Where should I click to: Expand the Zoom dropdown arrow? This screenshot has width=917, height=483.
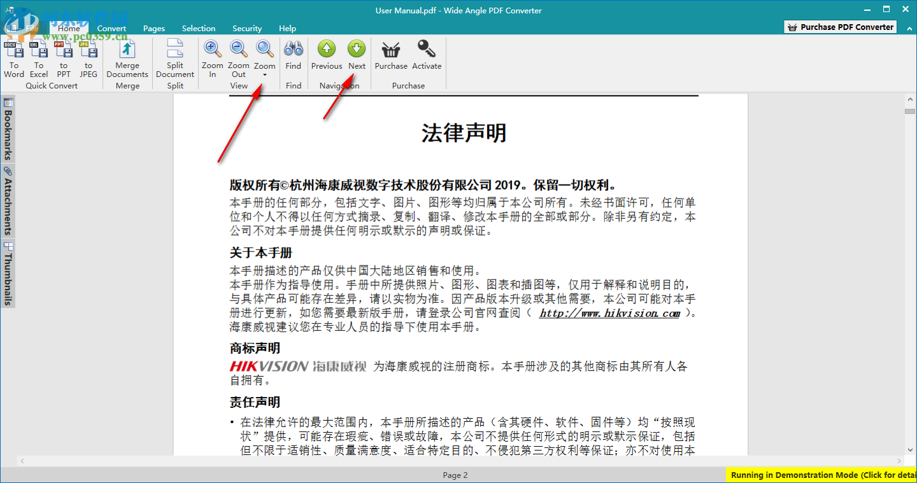coord(264,74)
